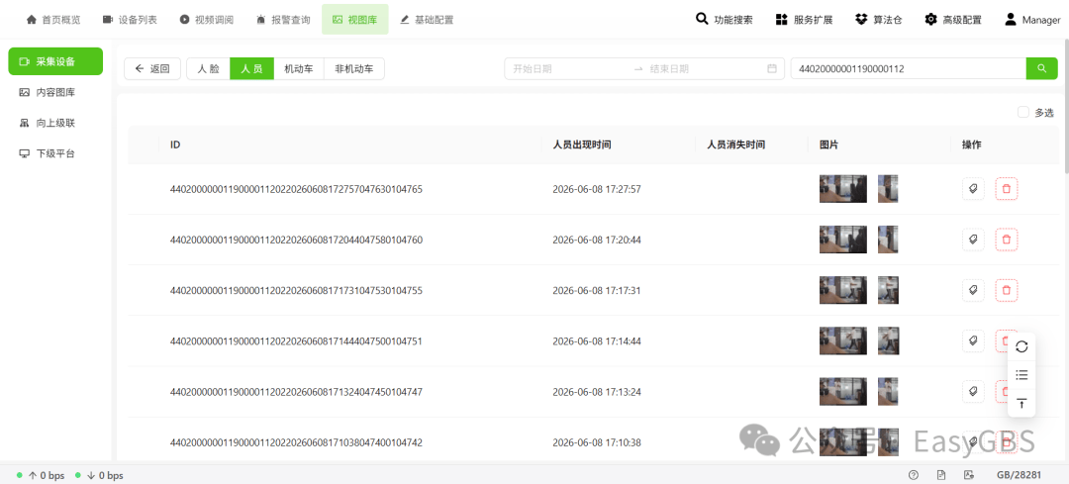Open scene thumbnail for 17:14:44 record
Viewport: 1069px width, 484px height.
pyautogui.click(x=843, y=340)
